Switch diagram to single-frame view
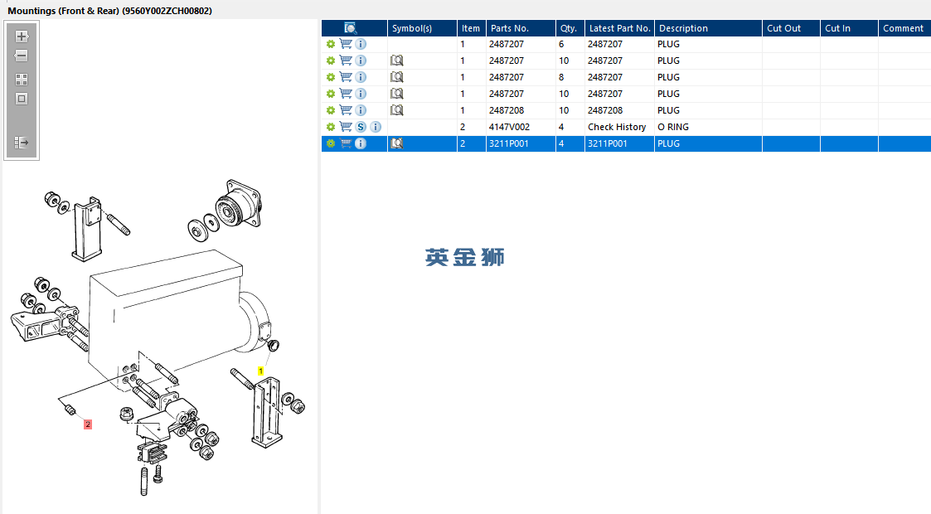The width and height of the screenshot is (931, 514). click(22, 99)
